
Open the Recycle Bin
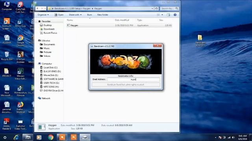[7, 56]
